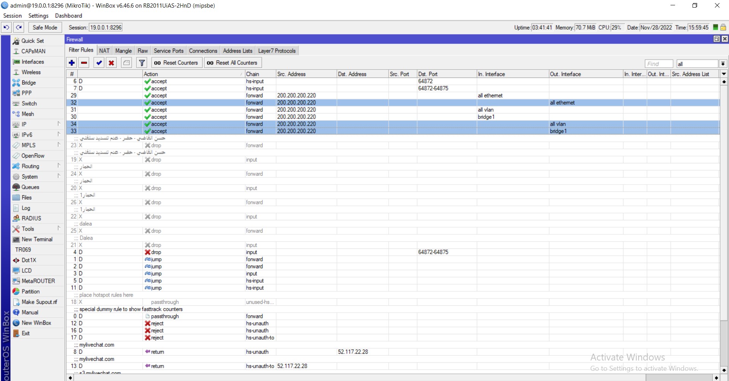The height and width of the screenshot is (381, 729).
Task: Open Queues from the sidebar
Action: click(x=30, y=187)
